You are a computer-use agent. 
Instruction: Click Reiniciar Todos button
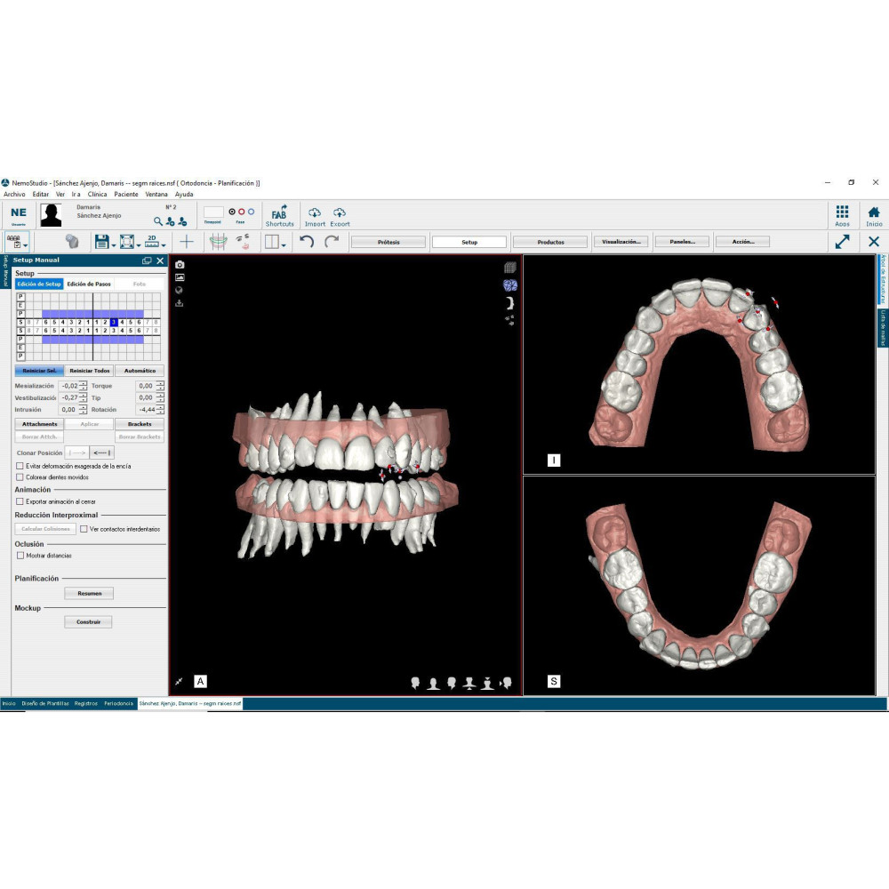pyautogui.click(x=90, y=371)
